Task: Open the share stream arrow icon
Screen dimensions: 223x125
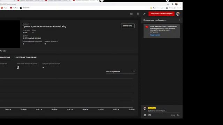Action: 144,14
